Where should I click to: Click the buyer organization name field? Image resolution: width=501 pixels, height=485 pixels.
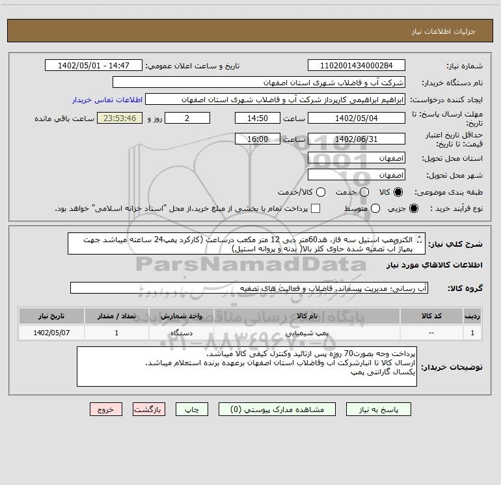(x=259, y=82)
